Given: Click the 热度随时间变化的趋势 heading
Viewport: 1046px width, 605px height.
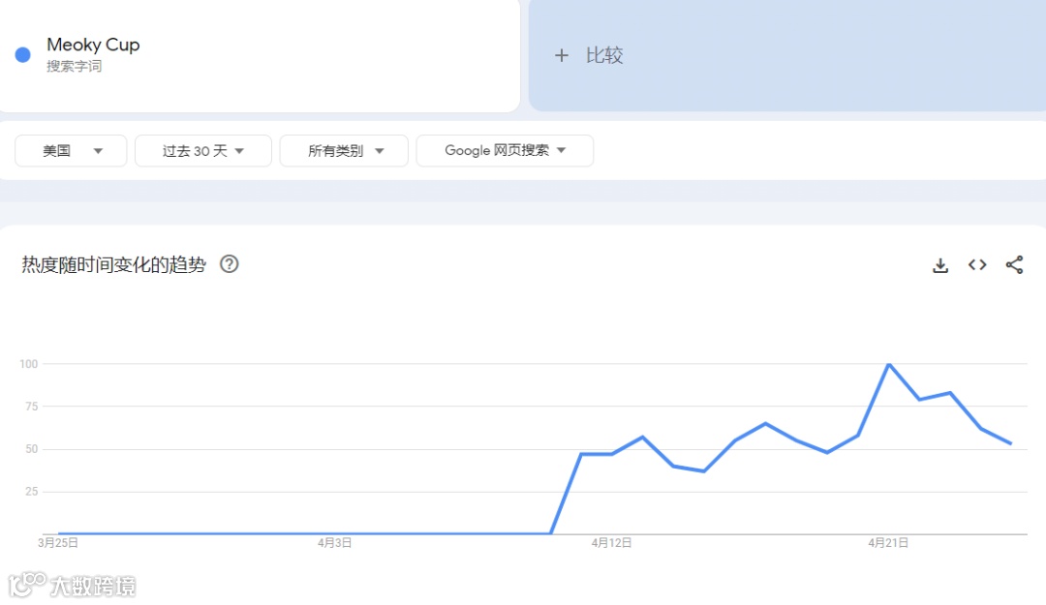Looking at the screenshot, I should (x=113, y=265).
